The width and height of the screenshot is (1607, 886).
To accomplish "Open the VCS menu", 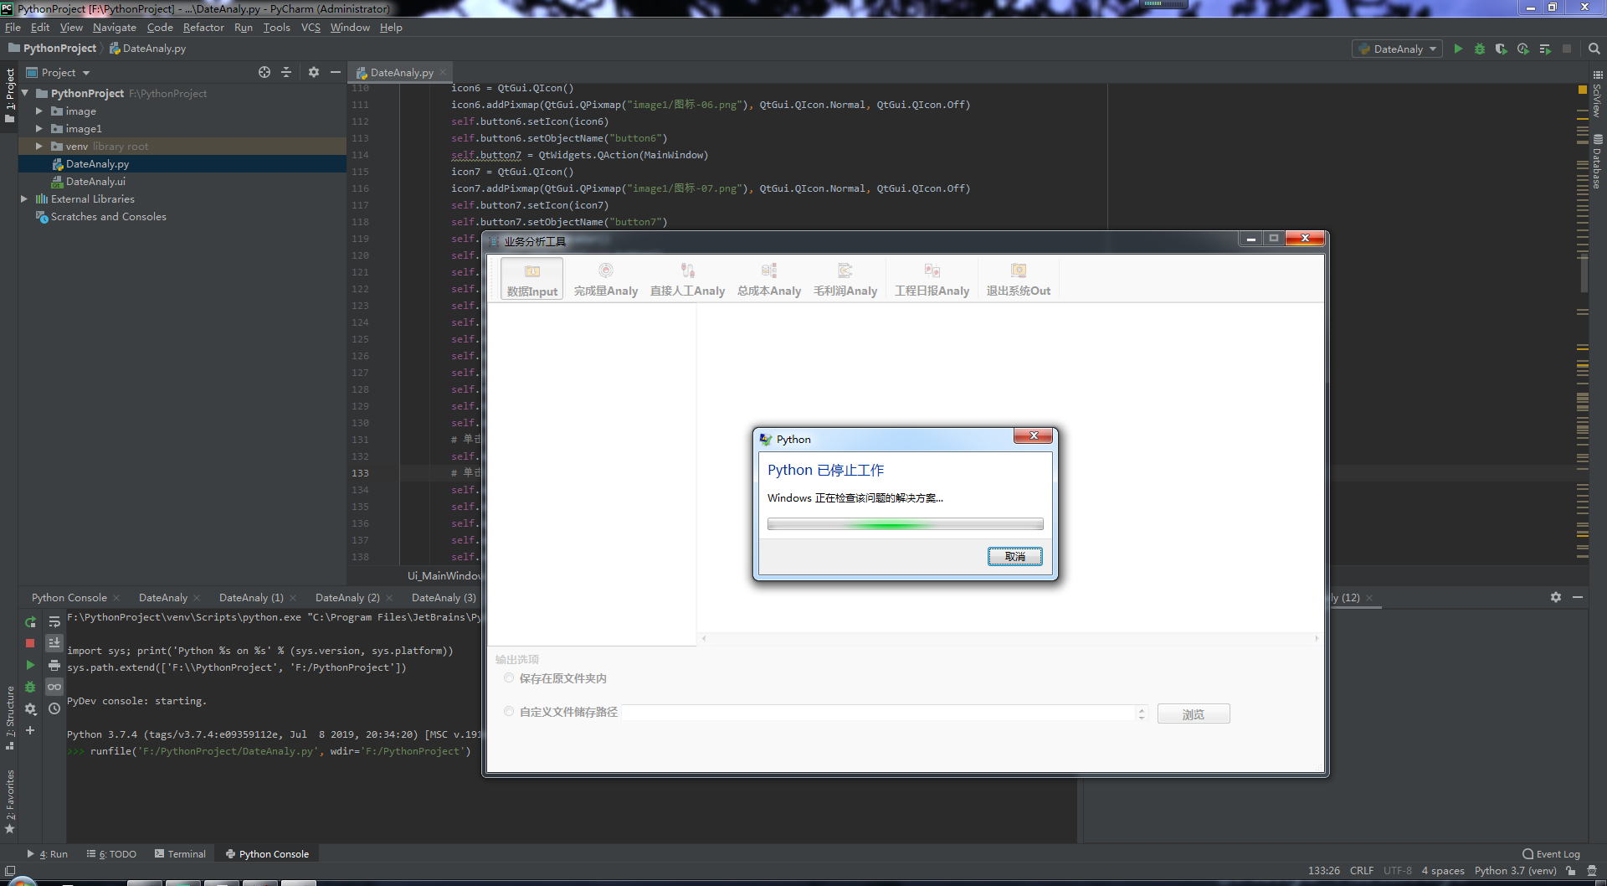I will pos(311,28).
